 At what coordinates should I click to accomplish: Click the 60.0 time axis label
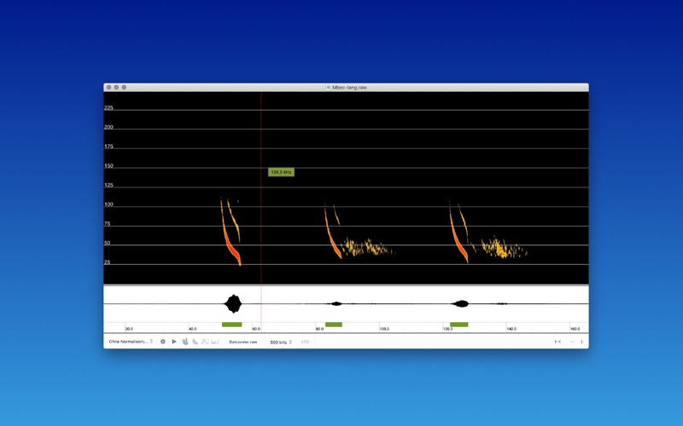[256, 329]
